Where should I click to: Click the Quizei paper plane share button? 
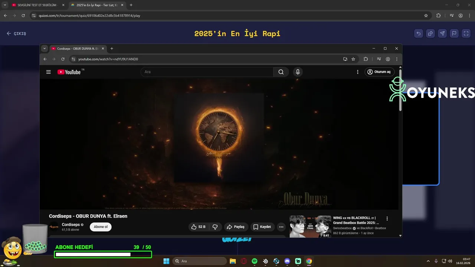pos(442,33)
